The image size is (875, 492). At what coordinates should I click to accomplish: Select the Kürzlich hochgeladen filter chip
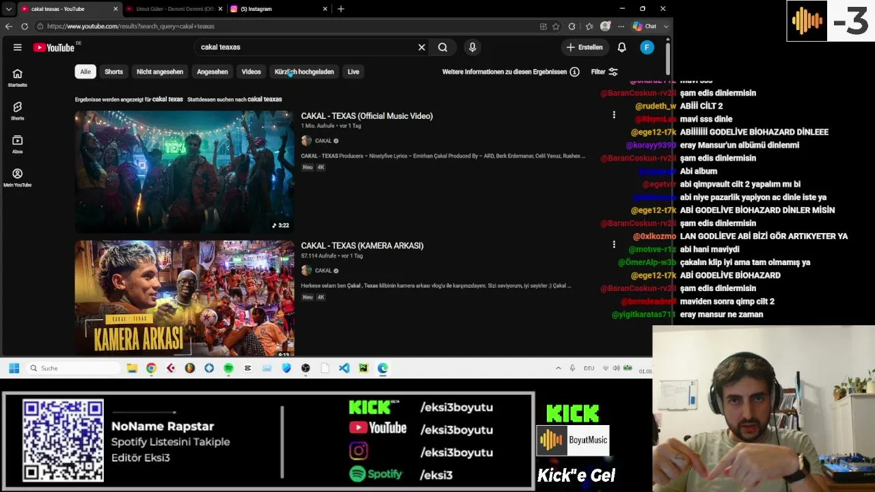tap(304, 72)
